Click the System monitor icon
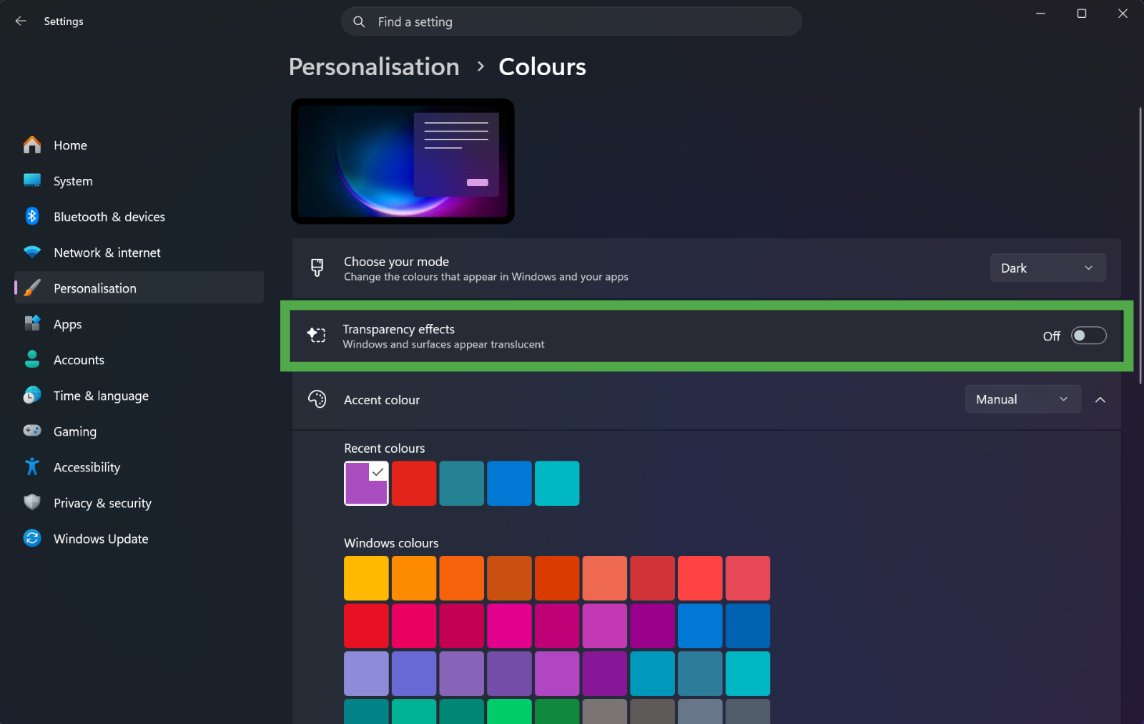 click(32, 180)
